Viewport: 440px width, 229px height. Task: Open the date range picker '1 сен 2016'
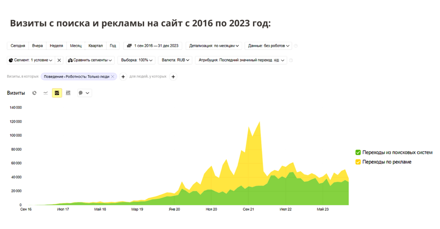[153, 46]
